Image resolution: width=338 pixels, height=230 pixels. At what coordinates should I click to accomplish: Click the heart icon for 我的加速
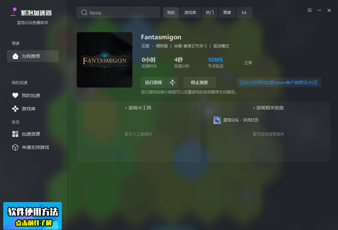click(15, 95)
